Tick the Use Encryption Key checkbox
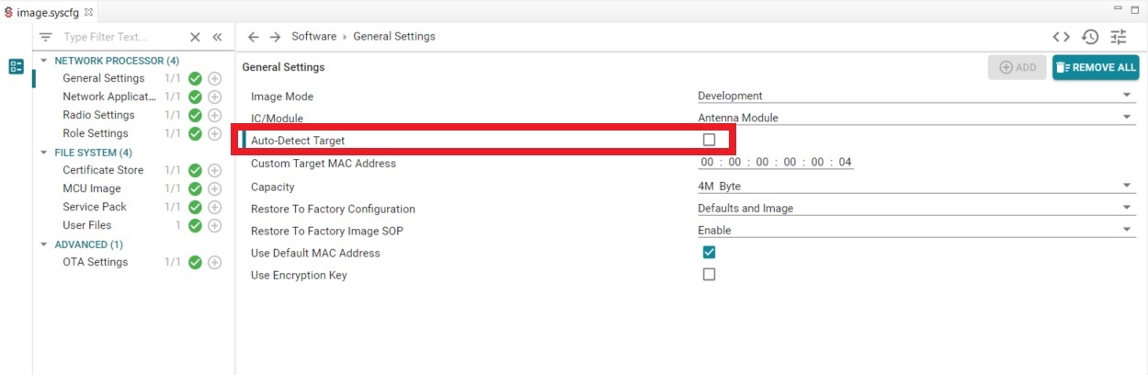1148x375 pixels. [709, 274]
